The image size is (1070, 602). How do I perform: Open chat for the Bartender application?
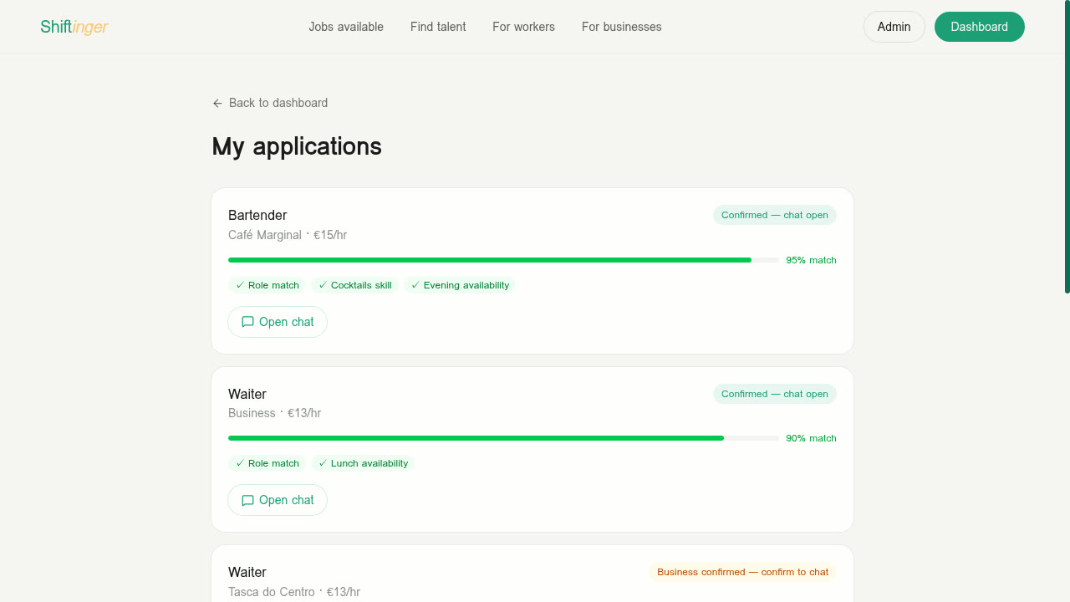278,322
